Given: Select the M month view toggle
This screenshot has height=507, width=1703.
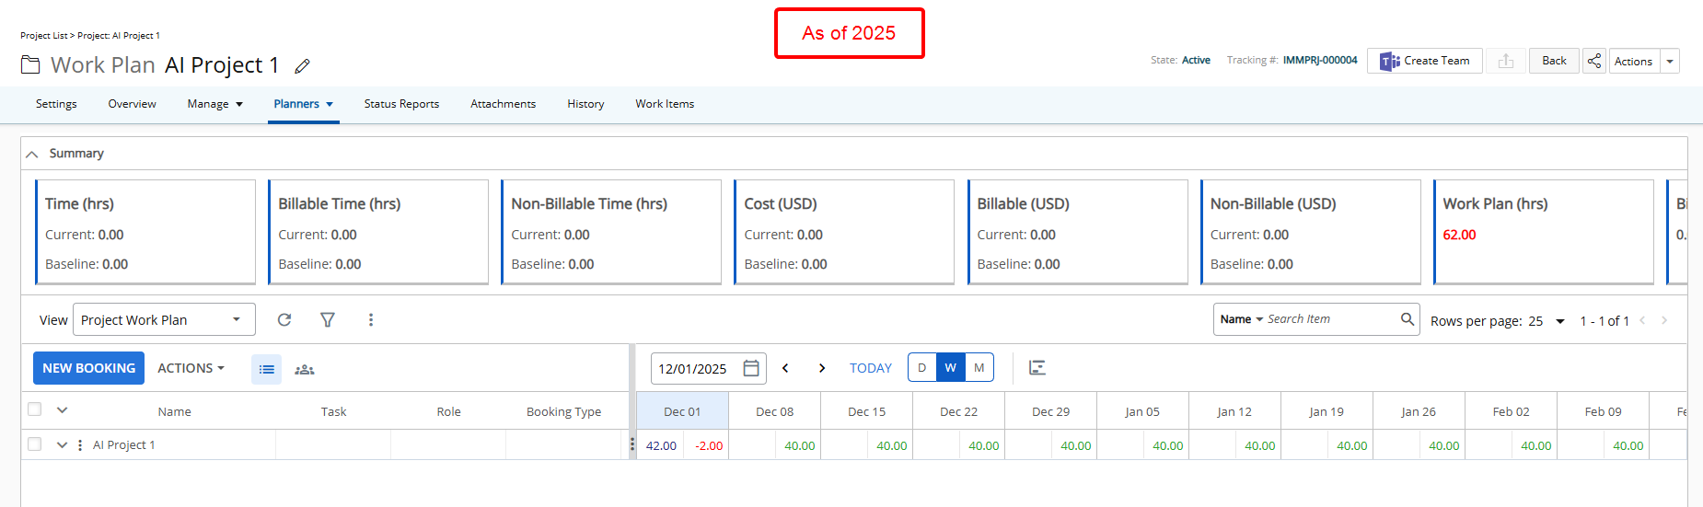Looking at the screenshot, I should click(x=979, y=368).
